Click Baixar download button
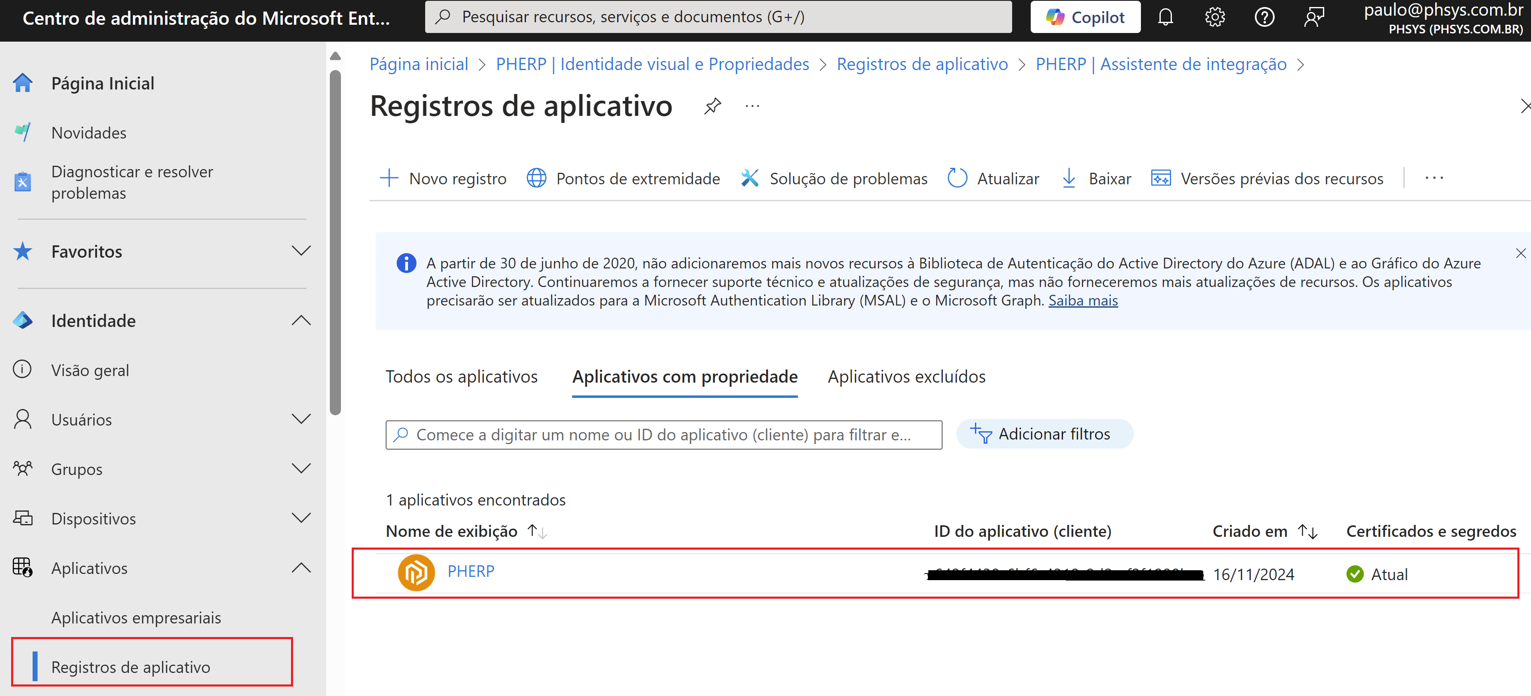This screenshot has width=1531, height=696. point(1096,178)
